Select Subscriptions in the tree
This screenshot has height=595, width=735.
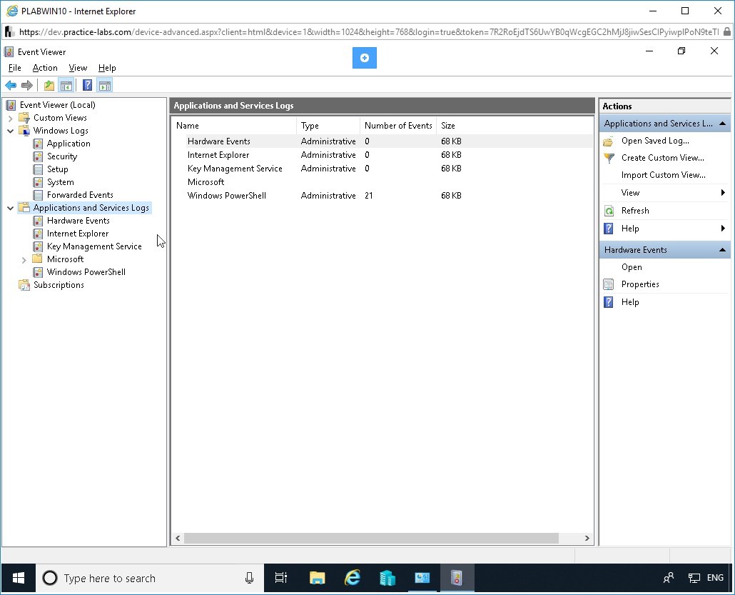59,285
